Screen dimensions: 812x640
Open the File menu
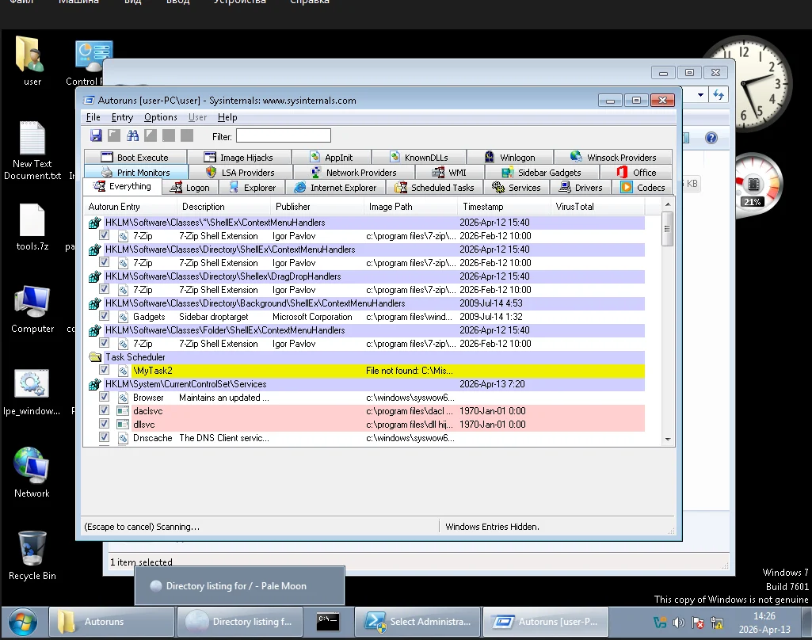pyautogui.click(x=93, y=117)
